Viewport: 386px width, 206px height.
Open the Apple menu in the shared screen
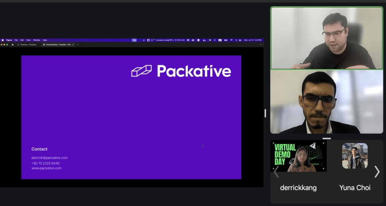3,40
